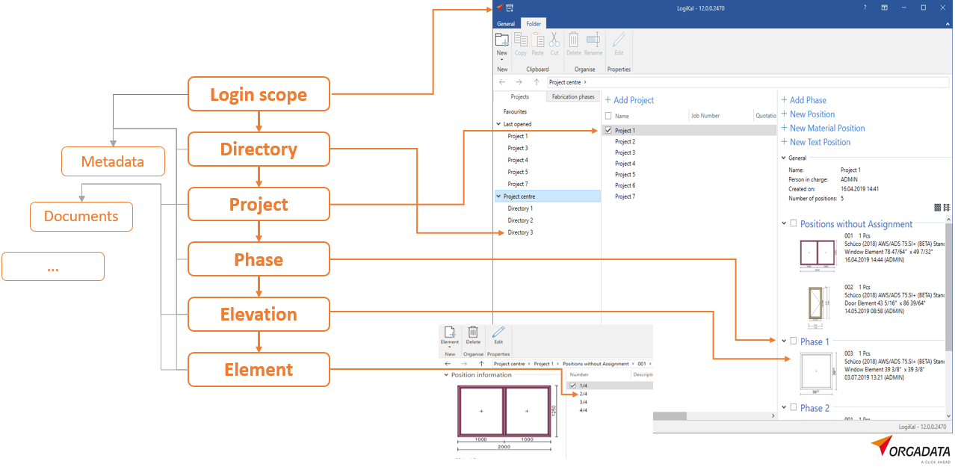
Task: Click the New Text Position link
Action: (816, 142)
